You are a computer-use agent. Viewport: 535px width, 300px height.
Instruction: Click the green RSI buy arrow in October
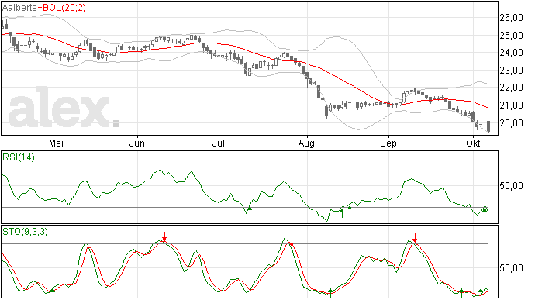tap(485, 212)
